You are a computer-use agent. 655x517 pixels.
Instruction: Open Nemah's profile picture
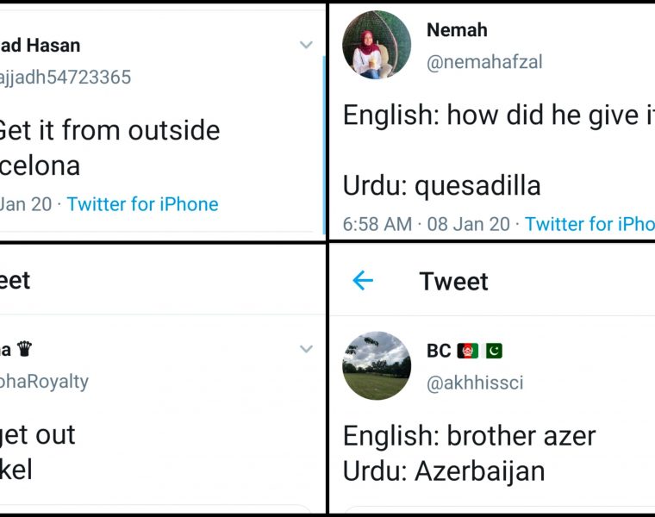[x=377, y=45]
